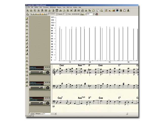
Task: Toggle mute on the Bass channel
Action: tap(46, 98)
